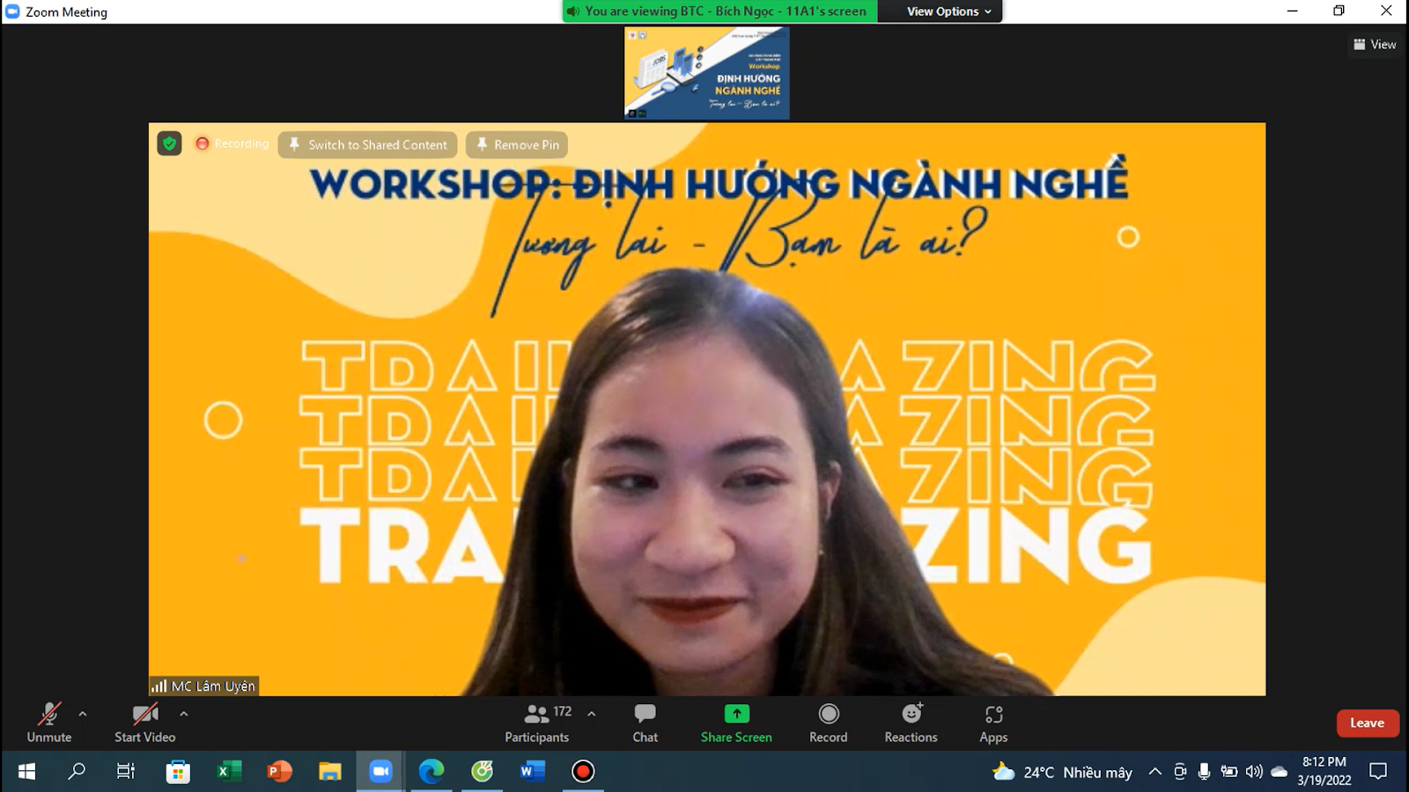Switch to Shared Content
This screenshot has width=1409, height=792.
(368, 144)
